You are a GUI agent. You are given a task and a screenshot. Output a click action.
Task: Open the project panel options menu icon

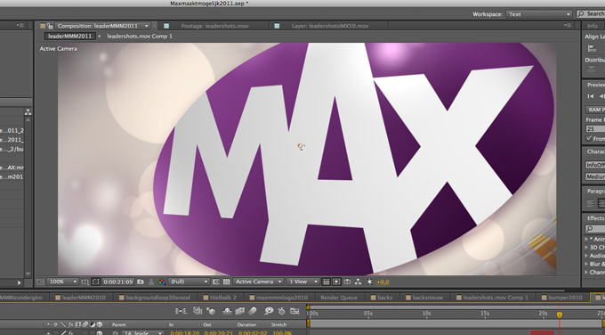pyautogui.click(x=20, y=26)
